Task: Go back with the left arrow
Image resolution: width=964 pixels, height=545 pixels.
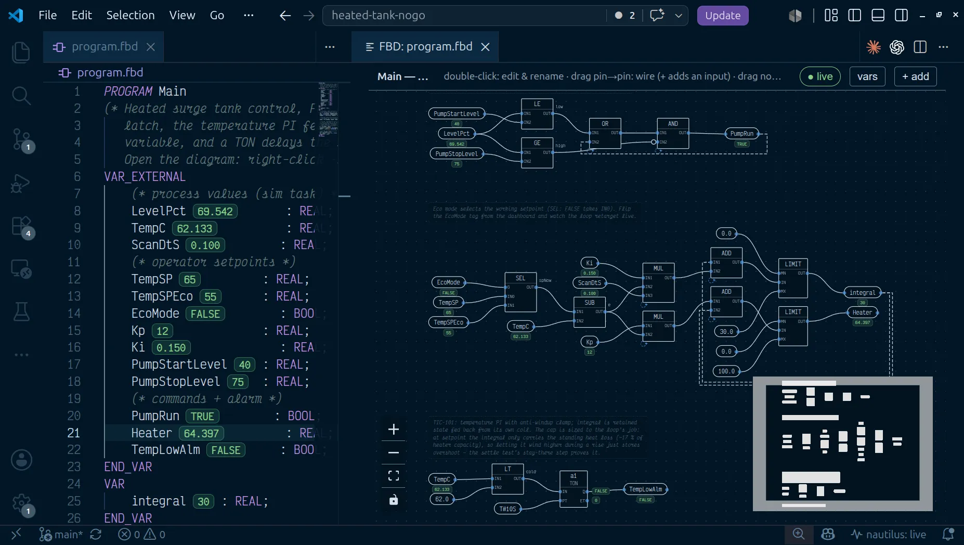Action: (285, 16)
